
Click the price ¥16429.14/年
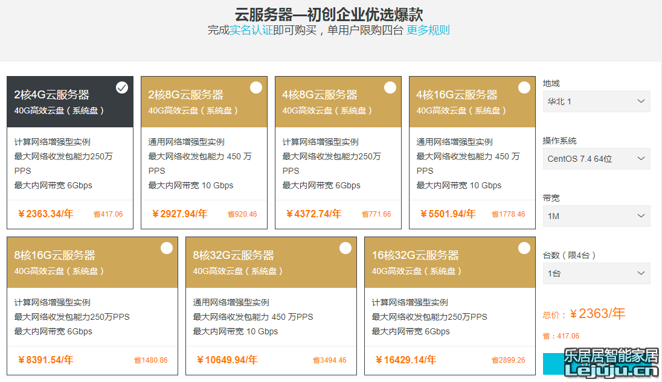pos(406,360)
